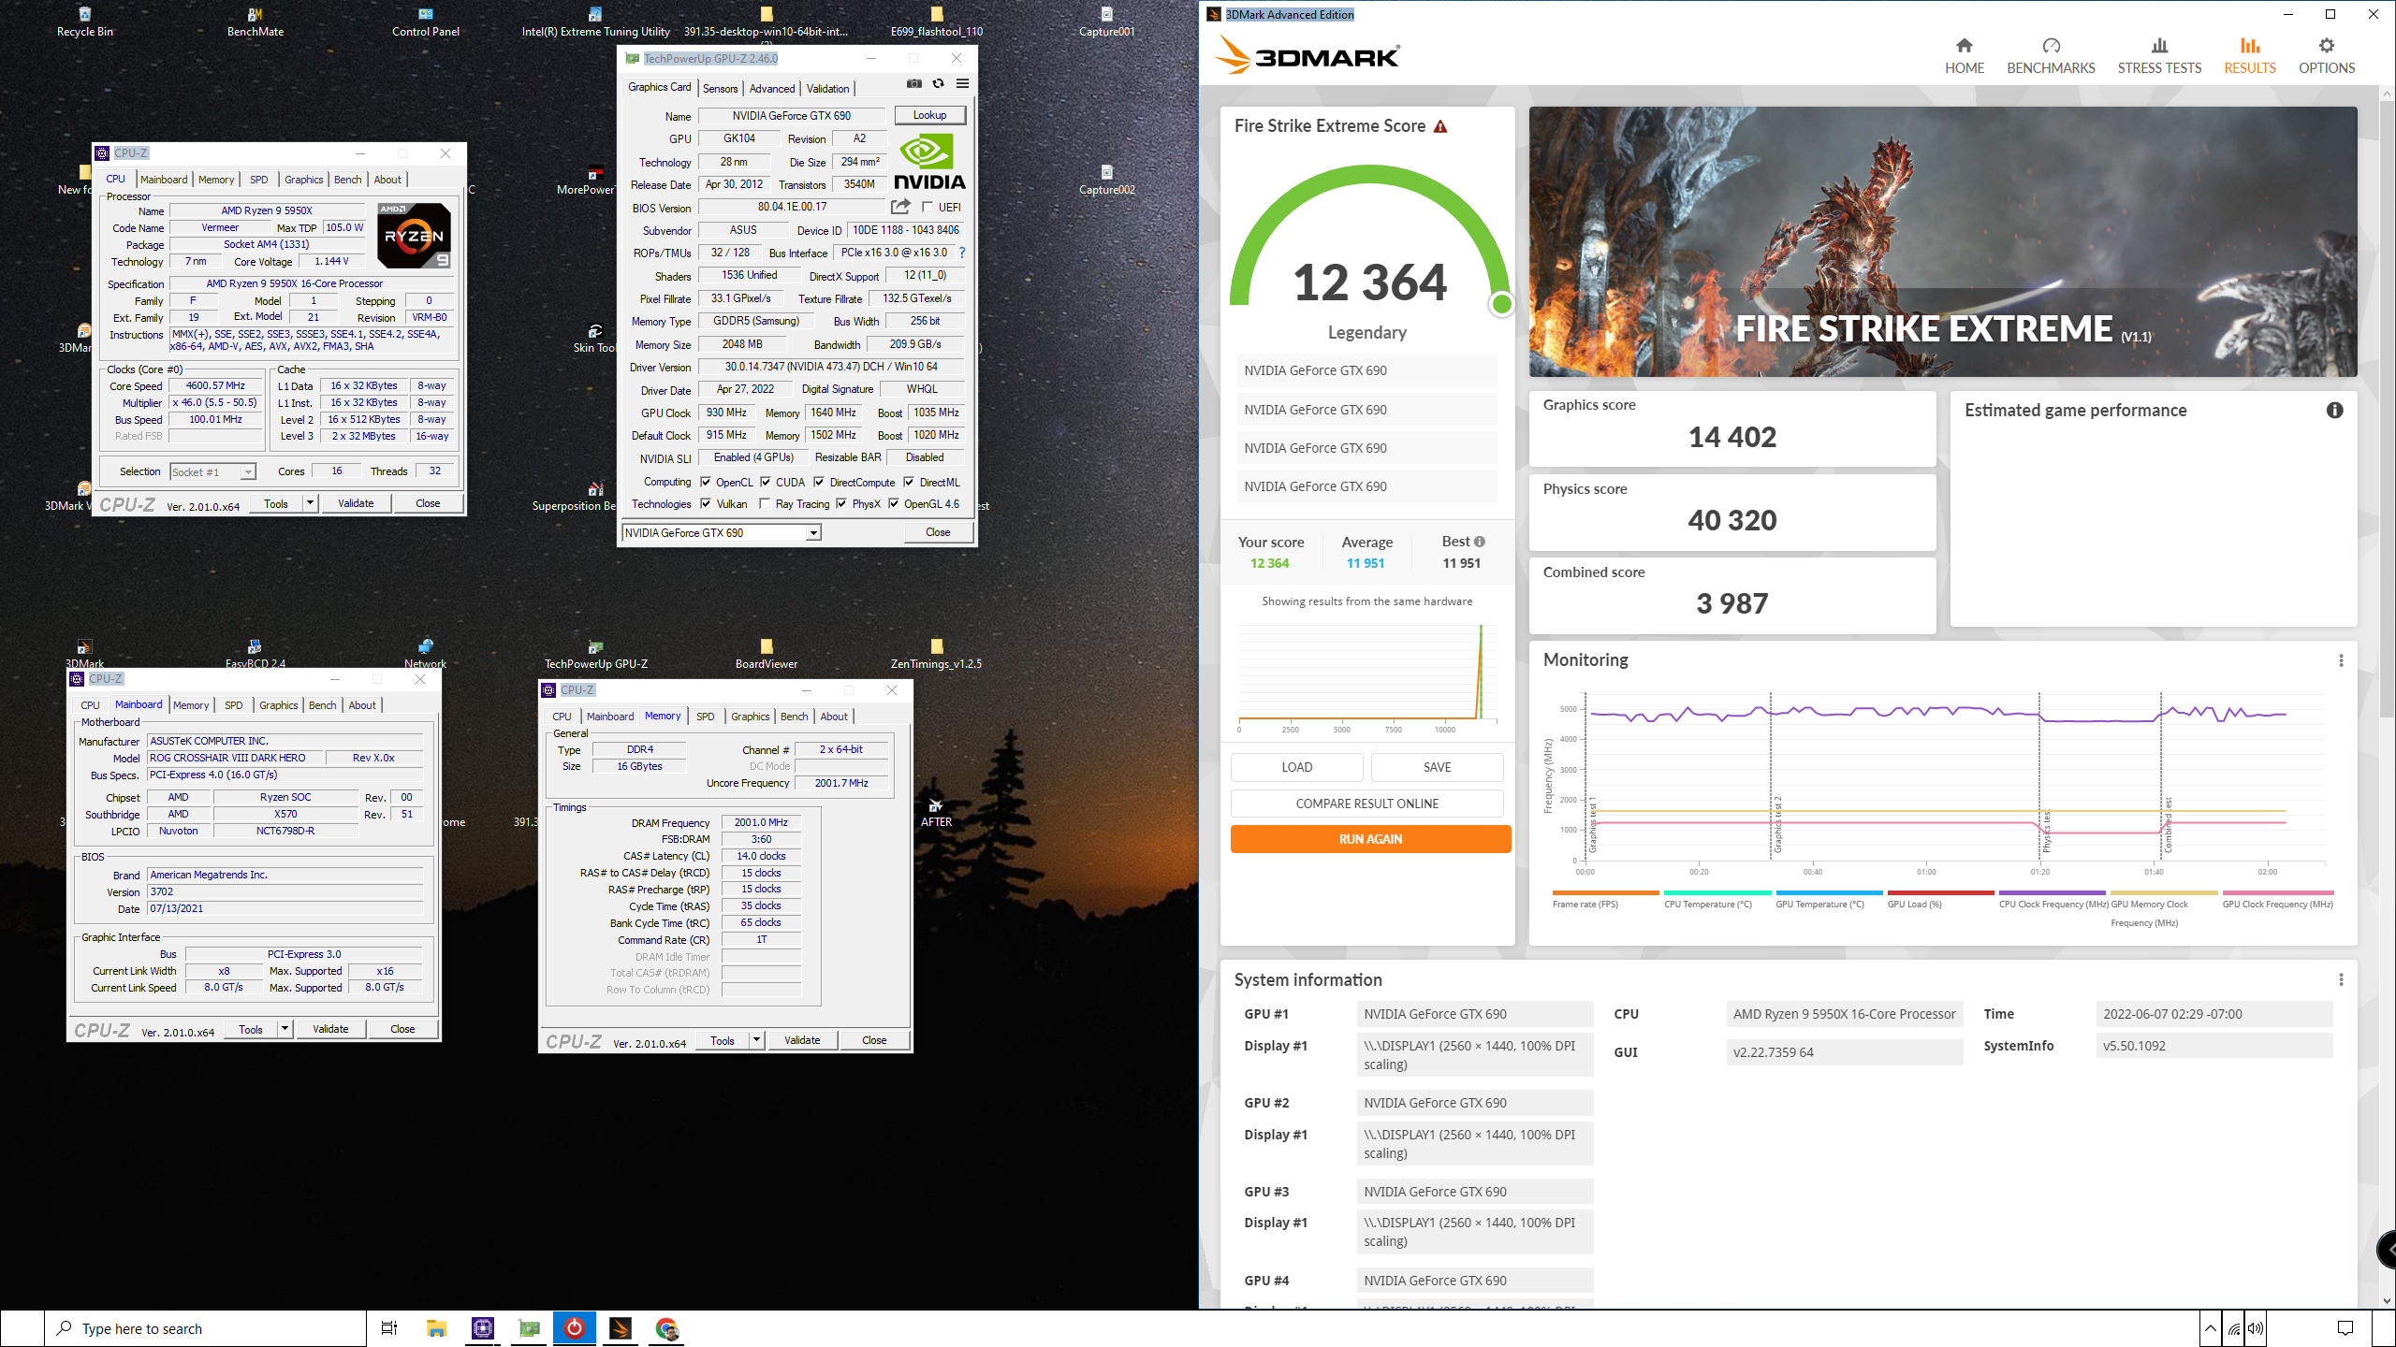Click 3DMark results vertical scrollbar

tap(2386, 412)
